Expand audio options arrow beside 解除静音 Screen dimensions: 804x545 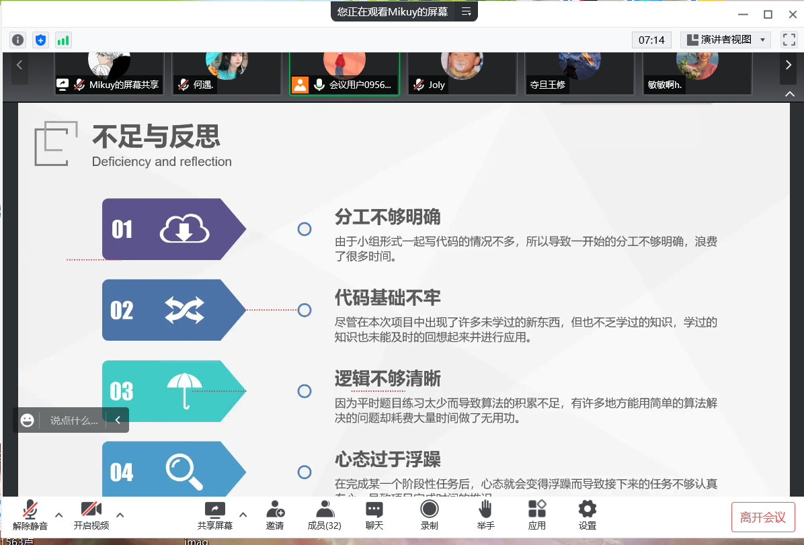point(59,515)
